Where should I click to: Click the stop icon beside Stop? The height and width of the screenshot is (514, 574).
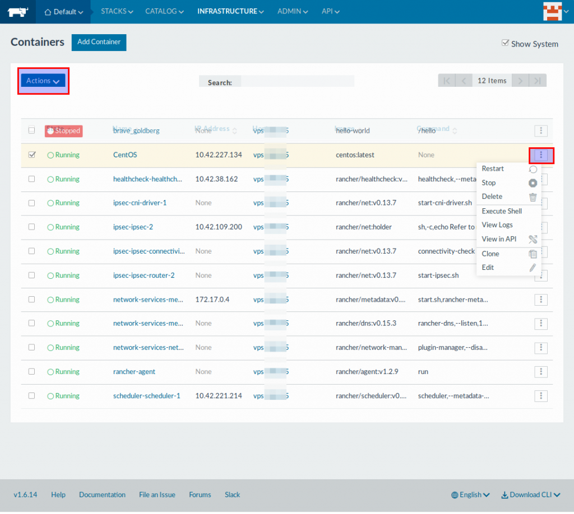point(533,183)
